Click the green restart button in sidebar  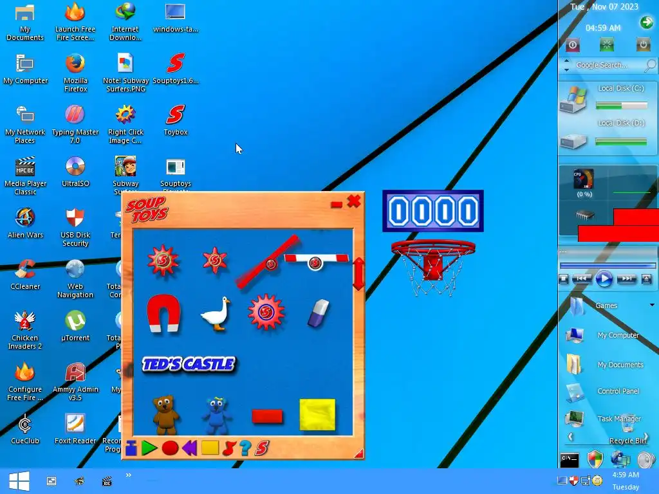pos(607,44)
